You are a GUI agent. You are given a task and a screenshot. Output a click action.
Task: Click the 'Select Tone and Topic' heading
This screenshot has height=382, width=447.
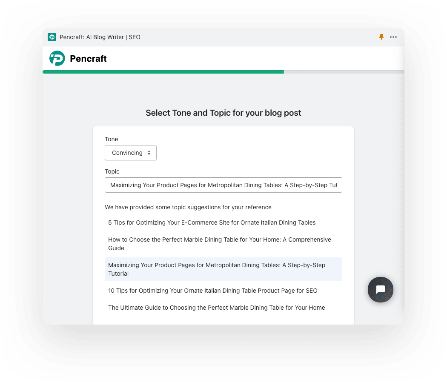tap(223, 113)
